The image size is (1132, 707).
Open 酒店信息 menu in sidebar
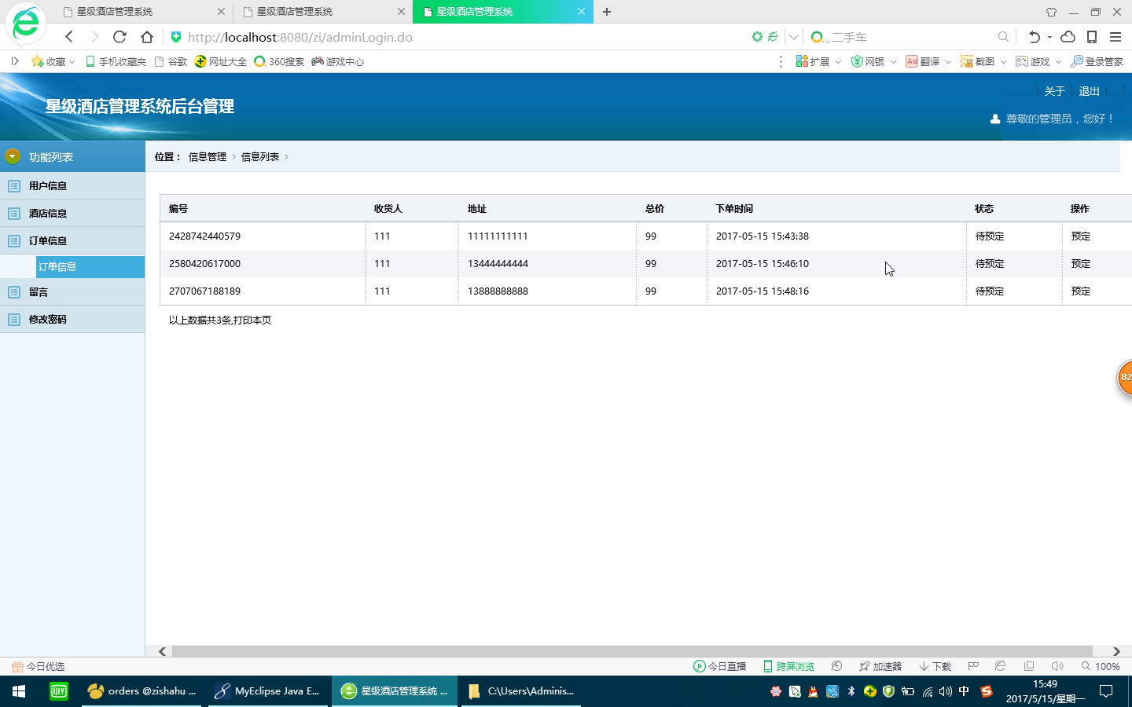point(72,213)
